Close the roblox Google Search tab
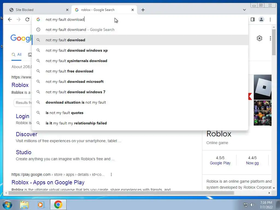The height and width of the screenshot is (210, 280). pyautogui.click(x=133, y=10)
